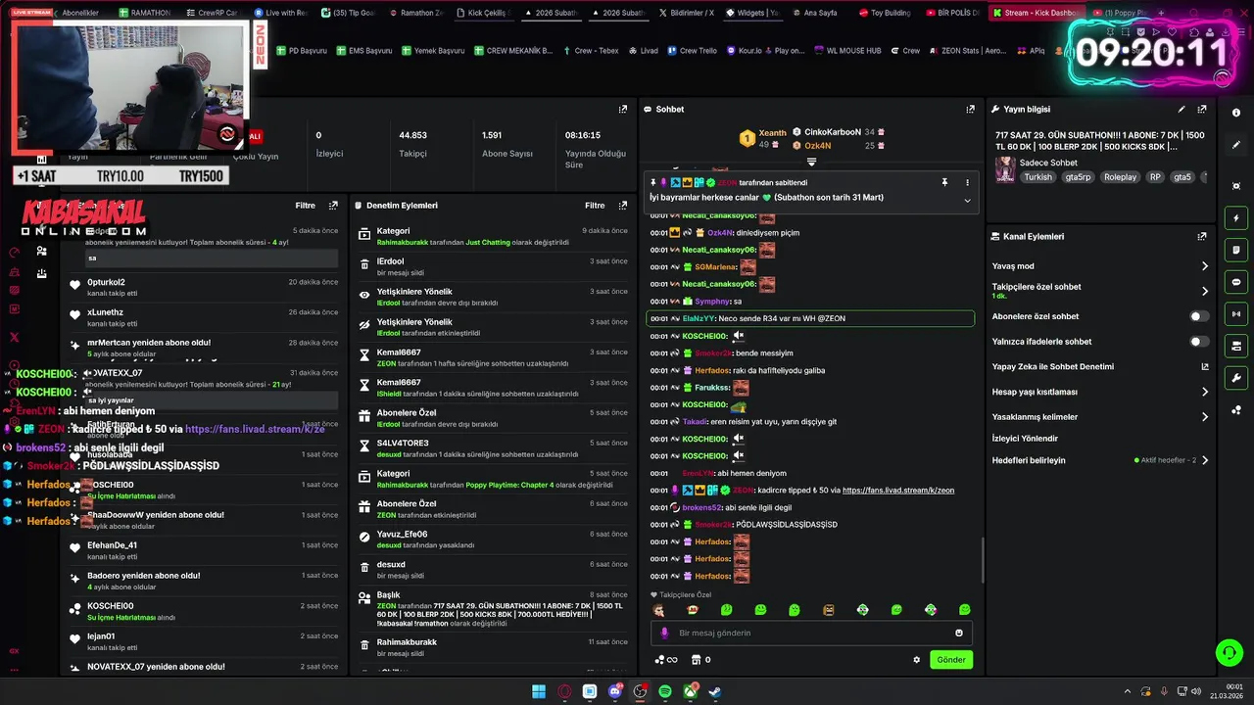This screenshot has height=705, width=1254.
Task: Click the Bir mesaj gönderin input field
Action: (x=811, y=633)
